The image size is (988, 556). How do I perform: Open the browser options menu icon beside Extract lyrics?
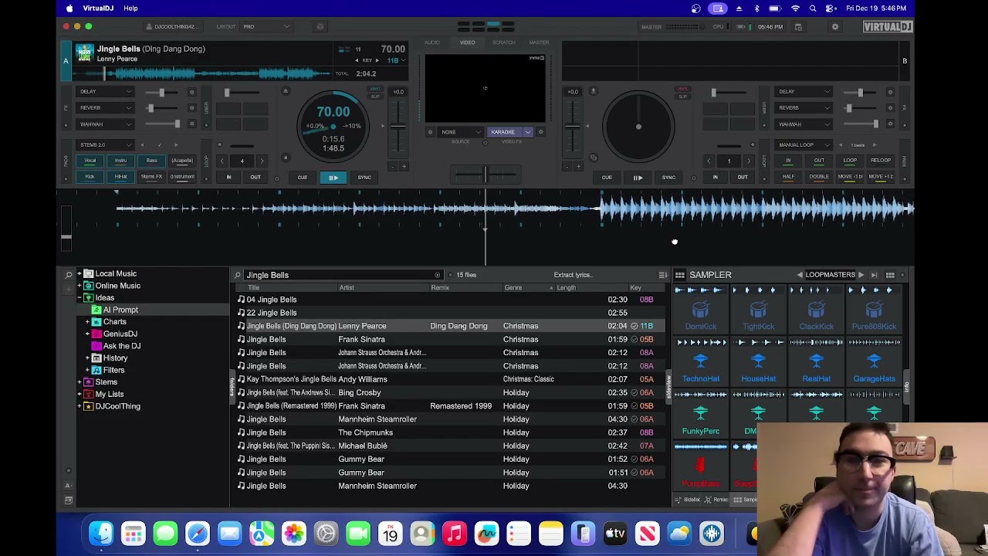(662, 275)
